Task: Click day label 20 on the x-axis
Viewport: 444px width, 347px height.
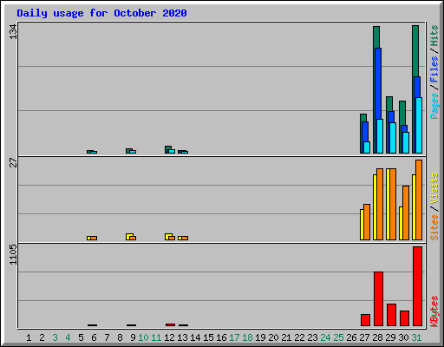Action: (273, 337)
